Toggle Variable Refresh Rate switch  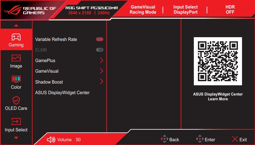(99, 39)
